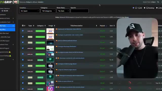The width and height of the screenshot is (162, 91).
Task: Click the OGAds fist logo icon
Action: pyautogui.click(x=16, y=2)
